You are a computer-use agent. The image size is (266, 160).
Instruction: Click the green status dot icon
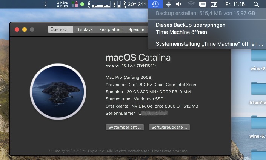tap(82, 4)
